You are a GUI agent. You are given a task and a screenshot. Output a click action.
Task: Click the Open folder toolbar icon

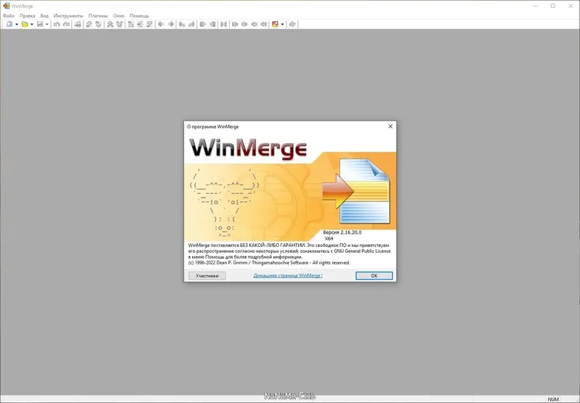pos(25,24)
